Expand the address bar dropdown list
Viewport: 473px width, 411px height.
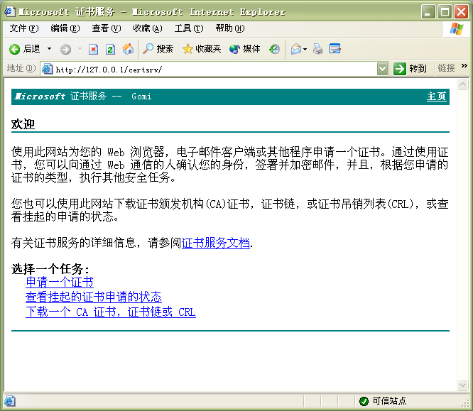pos(383,69)
